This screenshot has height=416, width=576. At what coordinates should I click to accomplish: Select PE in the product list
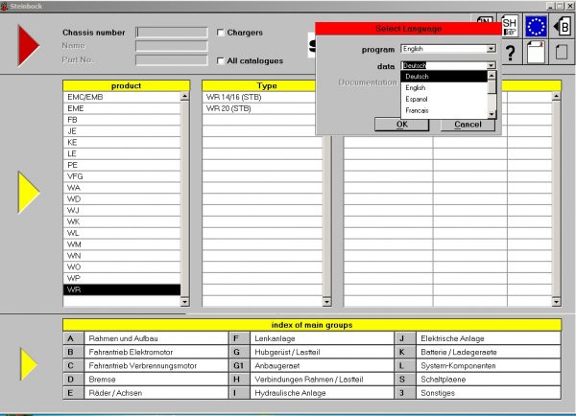[122, 165]
